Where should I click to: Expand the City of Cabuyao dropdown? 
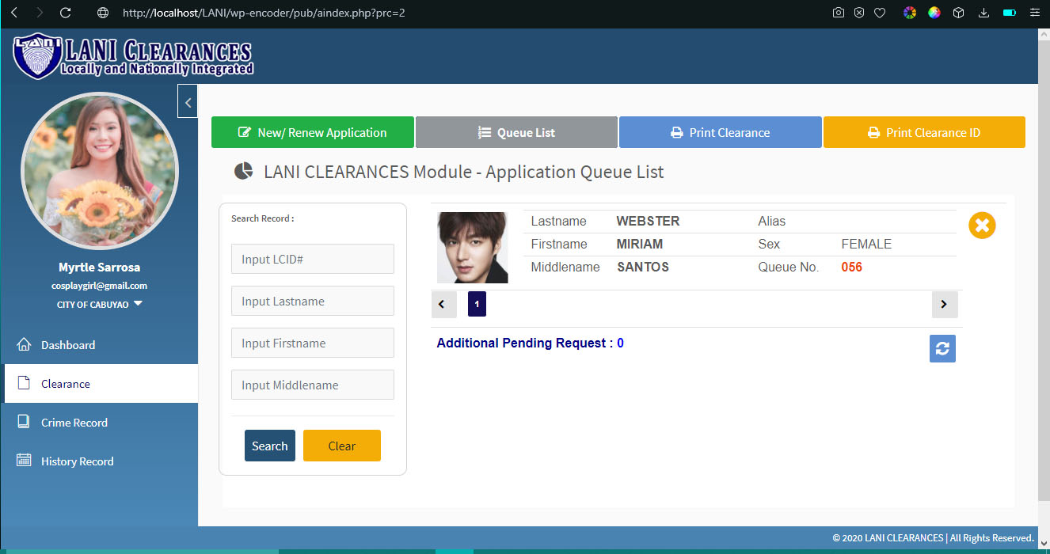pyautogui.click(x=138, y=304)
